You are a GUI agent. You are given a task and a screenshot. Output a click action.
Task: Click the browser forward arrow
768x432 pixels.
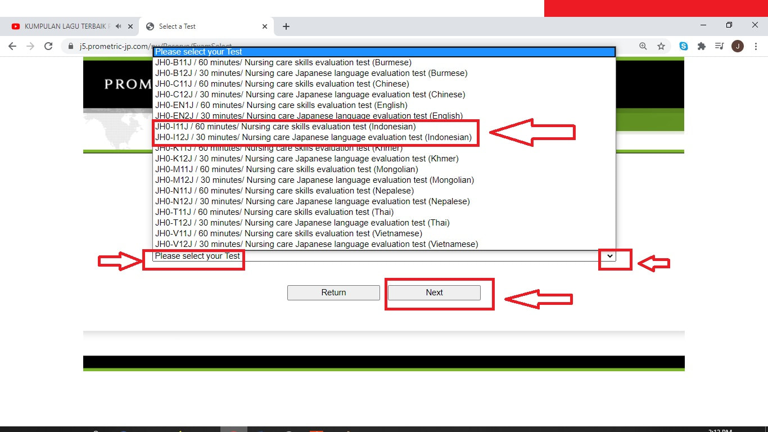(x=30, y=46)
